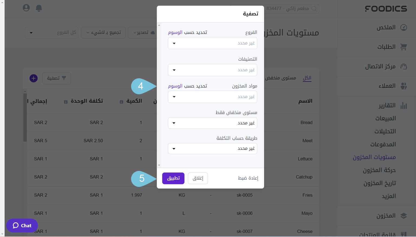Click the dialog scrollbar down arrow

click(159, 165)
